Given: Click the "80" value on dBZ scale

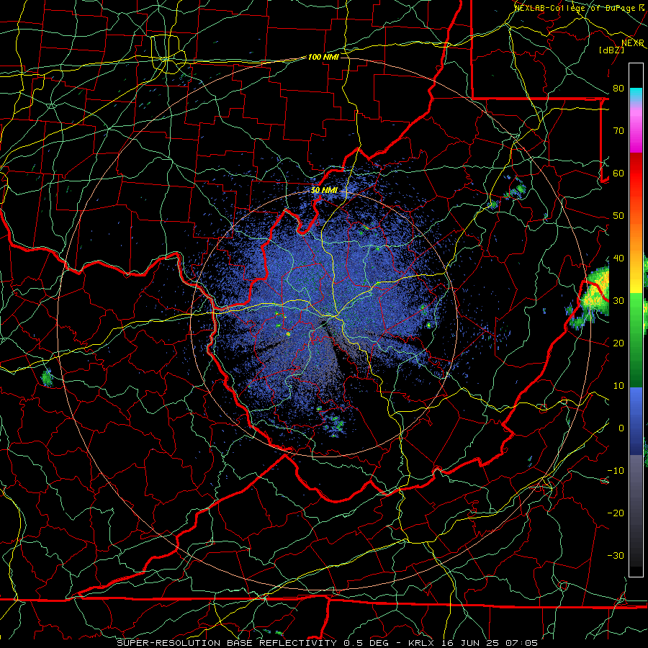Looking at the screenshot, I should coord(618,89).
